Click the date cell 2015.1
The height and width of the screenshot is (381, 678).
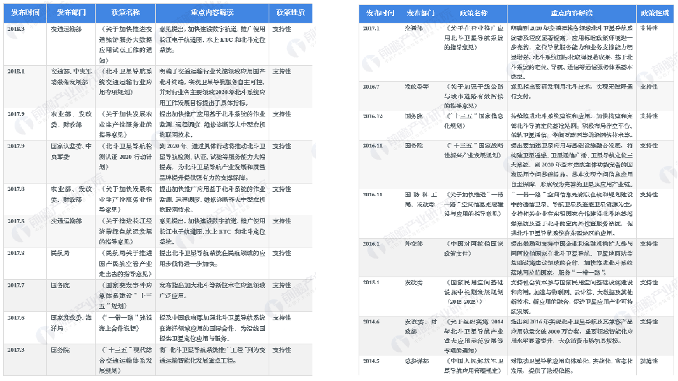(371, 282)
